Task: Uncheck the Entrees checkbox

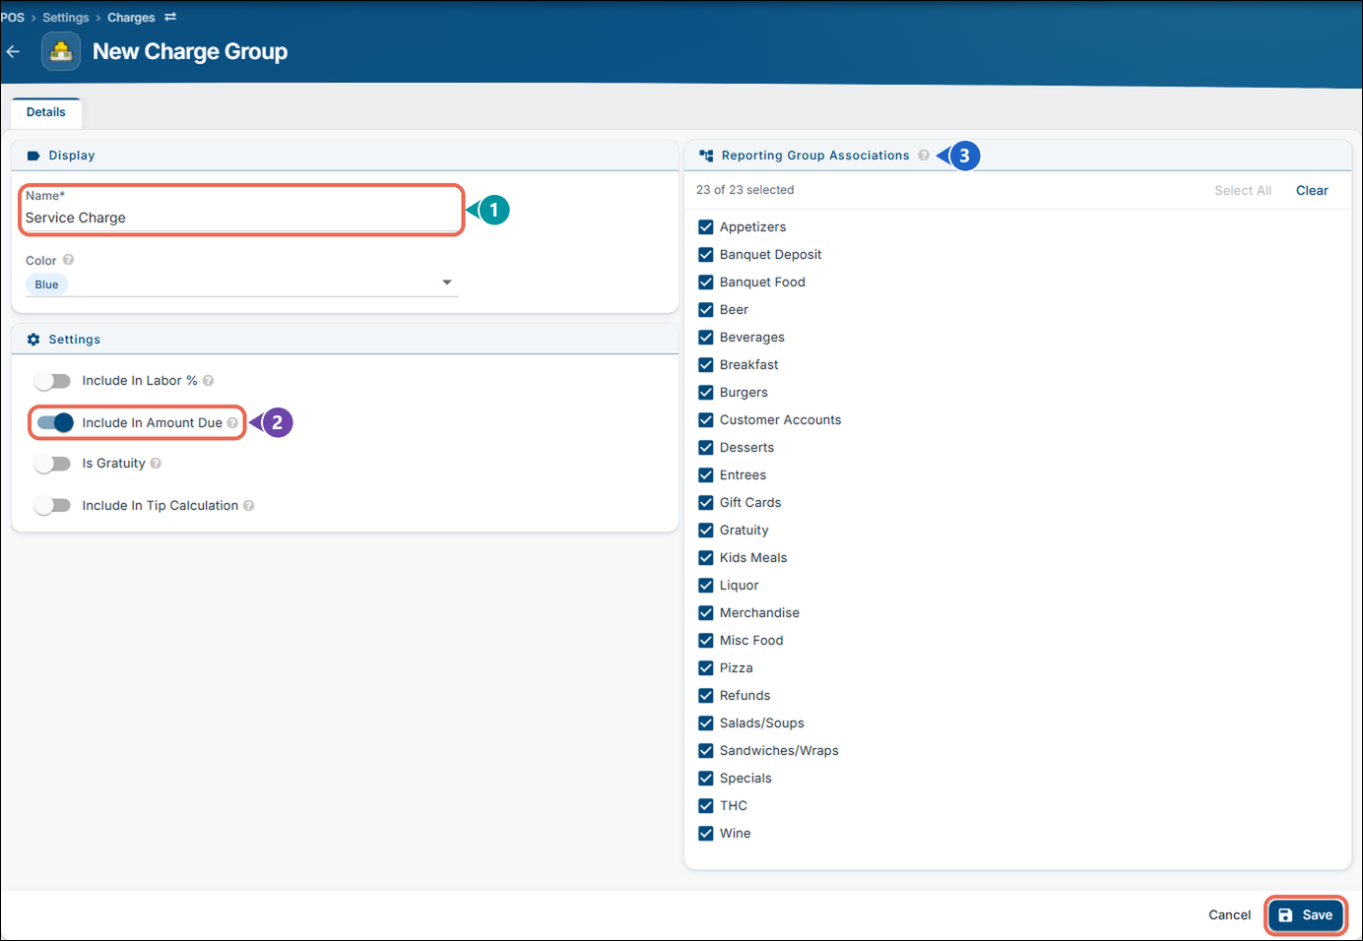Action: 705,474
